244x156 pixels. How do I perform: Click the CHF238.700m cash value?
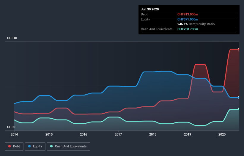coord(188,29)
